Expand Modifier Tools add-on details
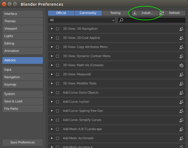The height and width of the screenshot is (148, 188). pos(52,83)
